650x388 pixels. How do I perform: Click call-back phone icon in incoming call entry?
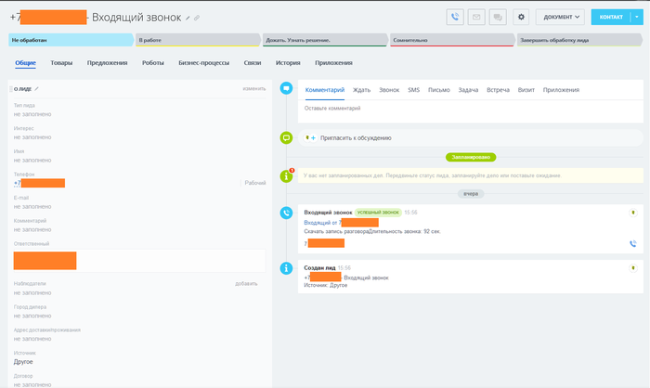click(632, 244)
